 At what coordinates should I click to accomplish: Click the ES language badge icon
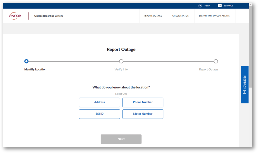220,6
